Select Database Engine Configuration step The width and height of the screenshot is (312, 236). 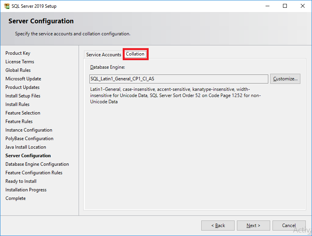tap(37, 164)
